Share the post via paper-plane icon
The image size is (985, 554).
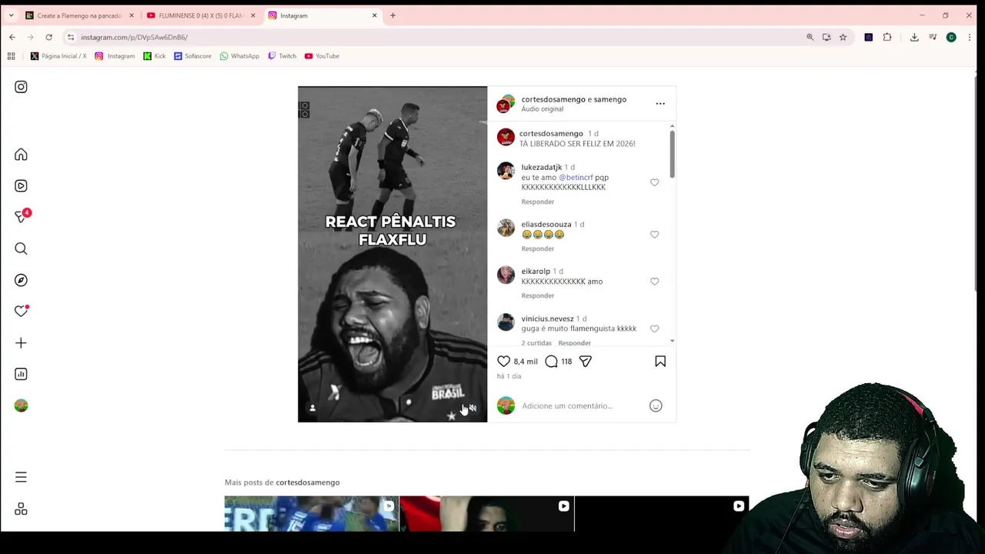[x=586, y=361]
